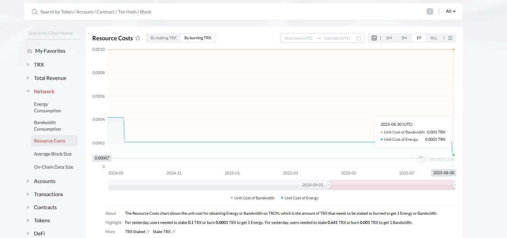Click link icon beside TRX Staked
The height and width of the screenshot is (238, 507).
[x=148, y=232]
